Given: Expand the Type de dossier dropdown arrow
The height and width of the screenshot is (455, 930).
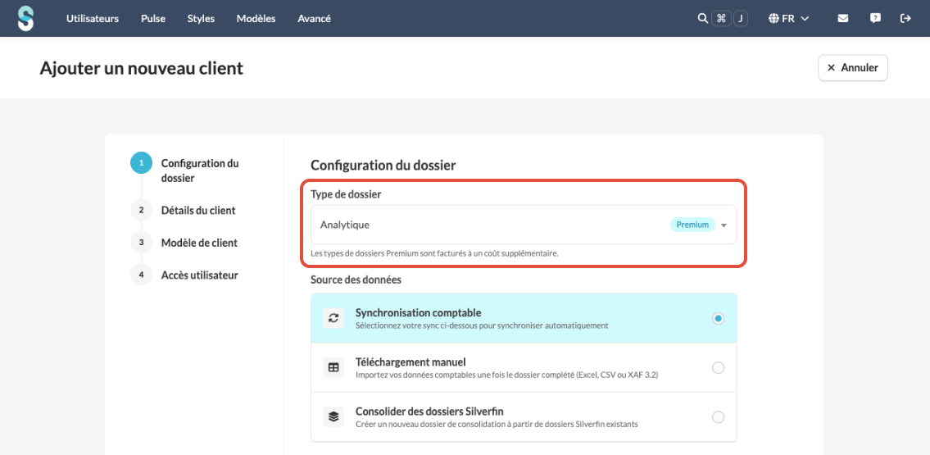Looking at the screenshot, I should [x=724, y=225].
